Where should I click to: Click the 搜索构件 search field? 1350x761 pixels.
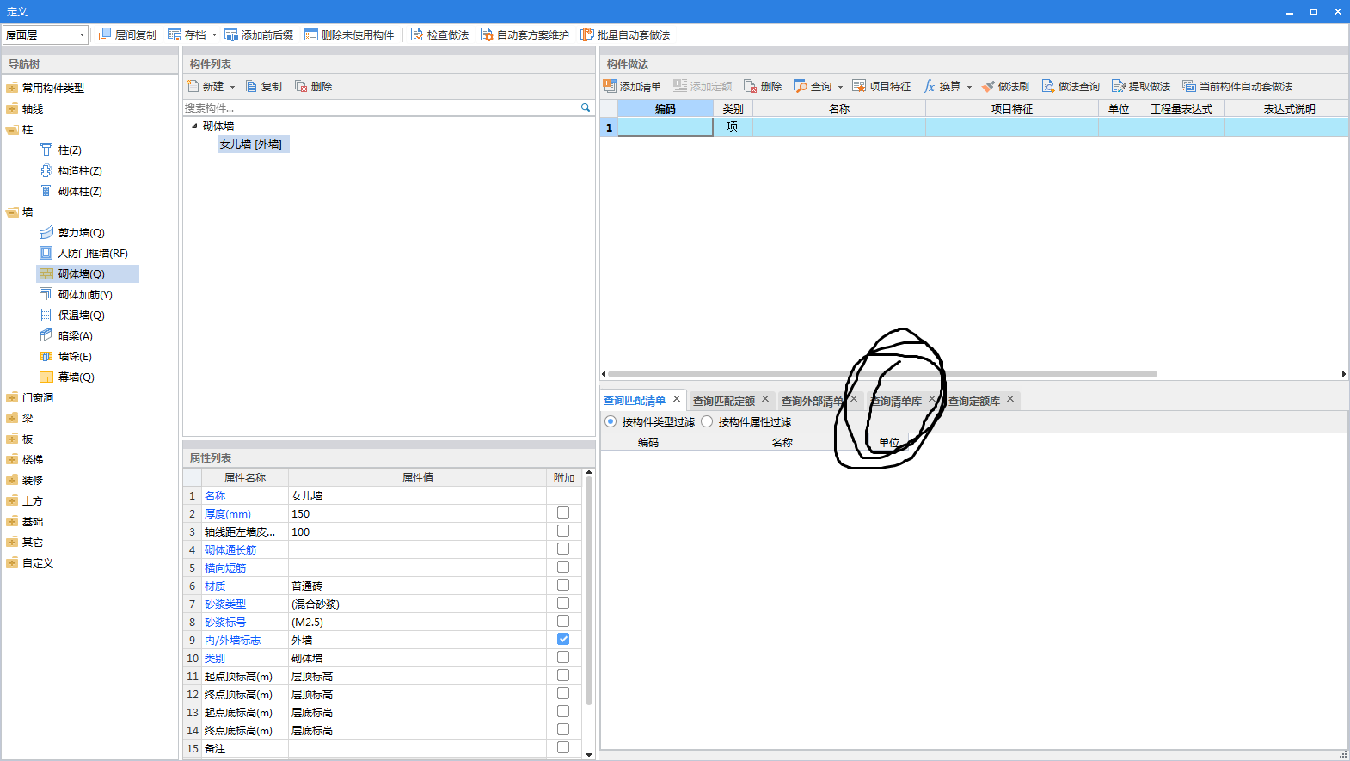tap(382, 107)
